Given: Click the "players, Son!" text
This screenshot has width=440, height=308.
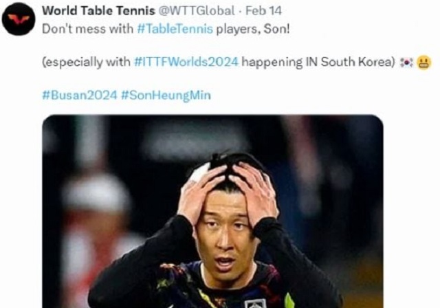Looking at the screenshot, I should 253,29.
